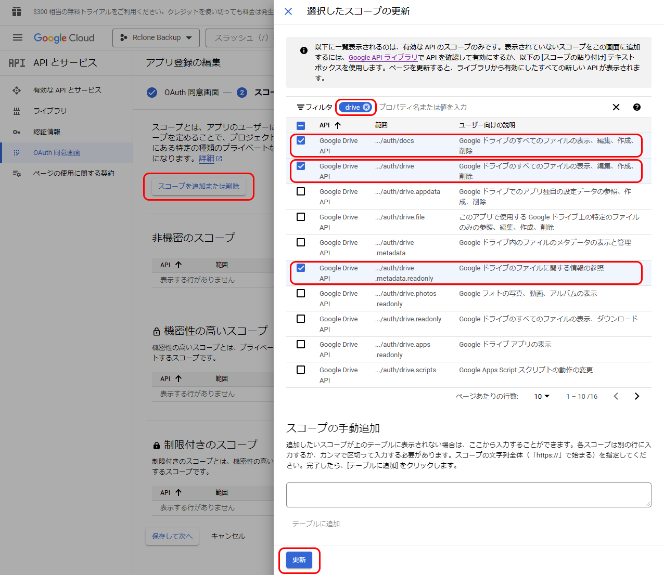
Task: Check the drive.photos.readonly scope checkbox
Action: pyautogui.click(x=301, y=293)
